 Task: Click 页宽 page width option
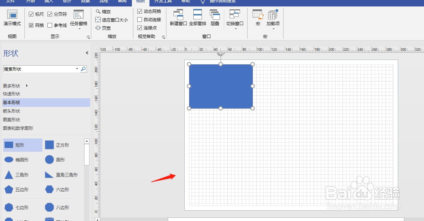(103, 28)
